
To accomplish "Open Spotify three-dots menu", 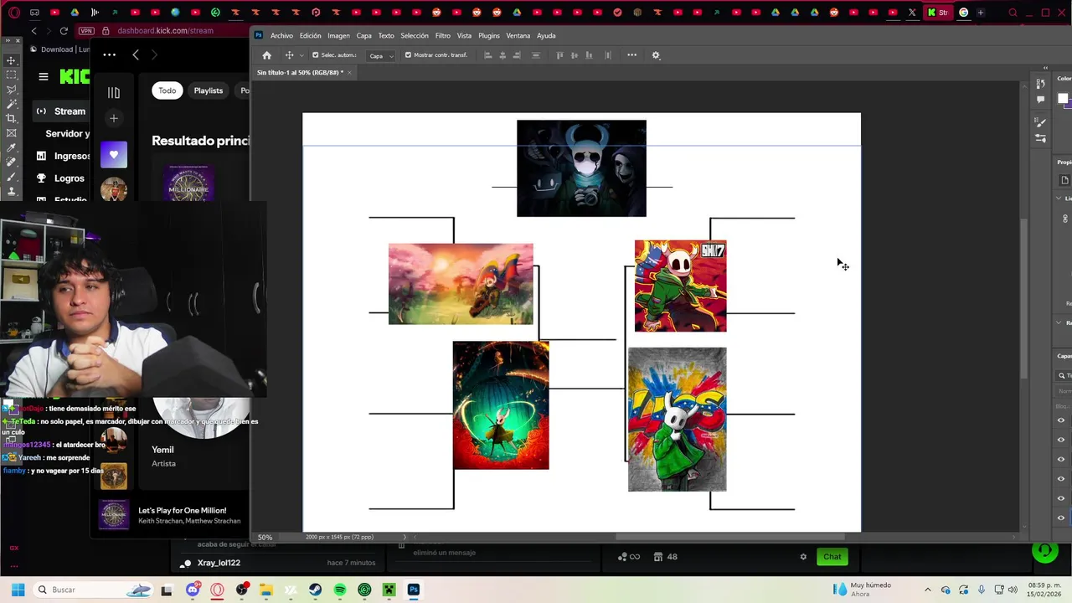I will click(110, 54).
